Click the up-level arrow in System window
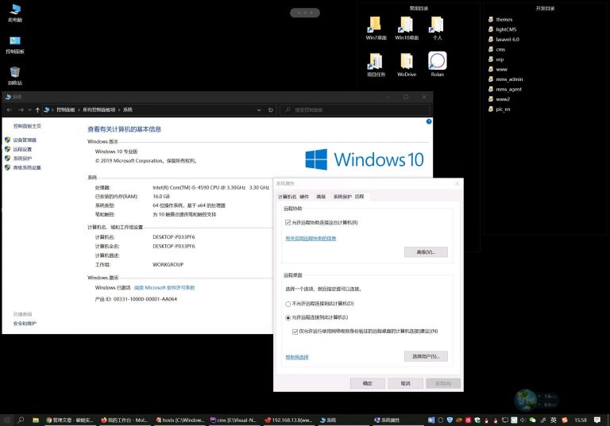Image resolution: width=610 pixels, height=426 pixels. (x=37, y=110)
